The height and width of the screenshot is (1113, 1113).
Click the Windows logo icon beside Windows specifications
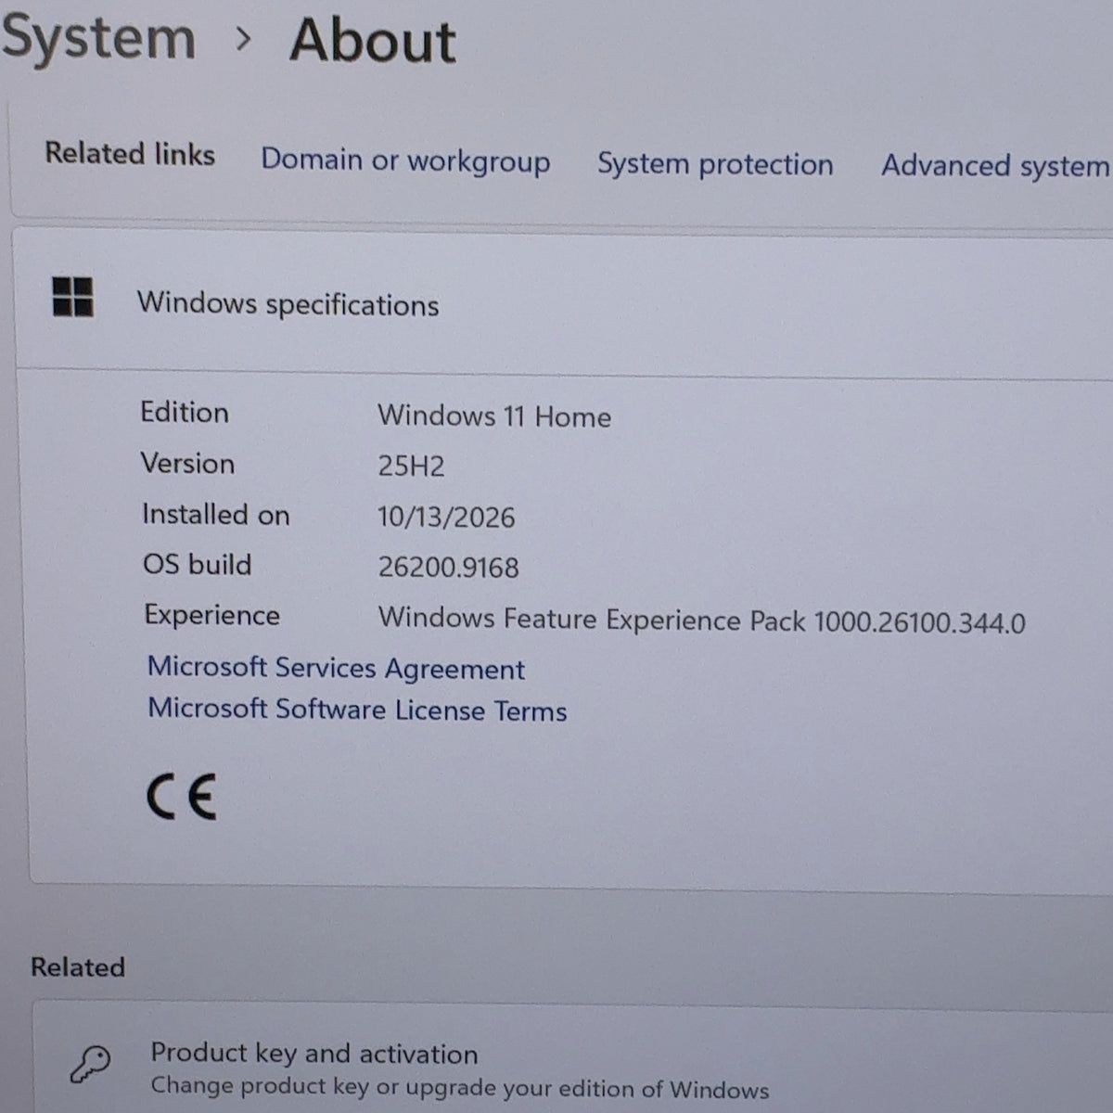coord(72,297)
